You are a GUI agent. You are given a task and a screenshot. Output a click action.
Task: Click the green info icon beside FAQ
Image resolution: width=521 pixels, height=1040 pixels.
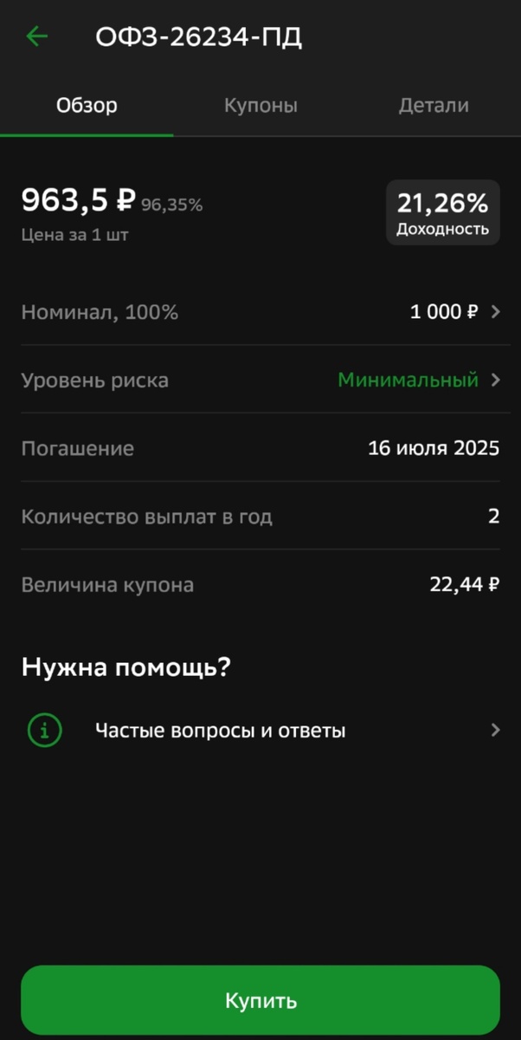coord(42,730)
